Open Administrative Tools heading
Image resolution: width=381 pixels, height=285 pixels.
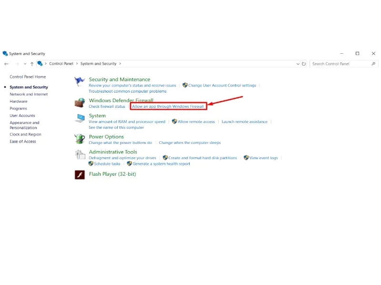(113, 152)
